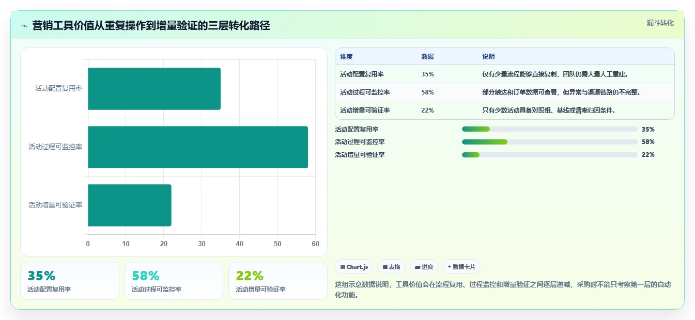The width and height of the screenshot is (695, 320).
Task: Click the table cell 活动增量可验证率
Action: point(365,110)
